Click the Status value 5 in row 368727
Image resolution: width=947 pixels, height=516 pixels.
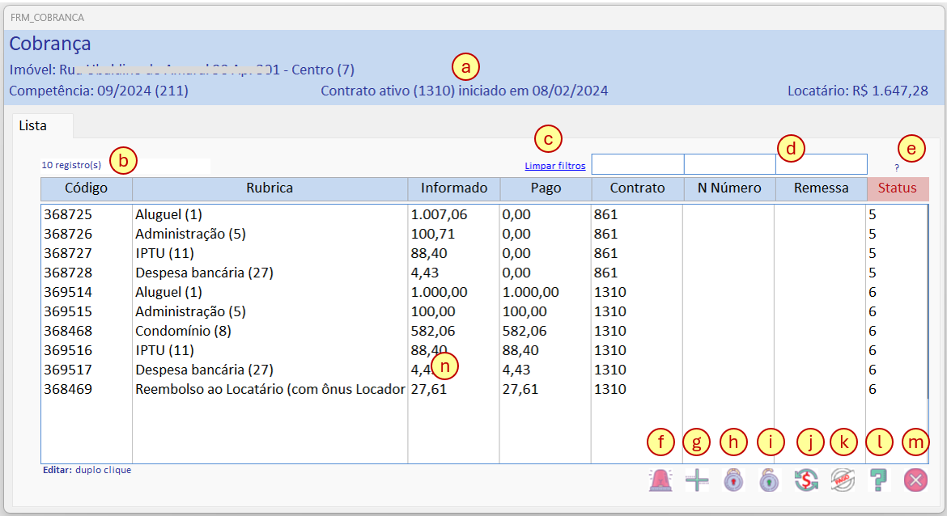click(x=872, y=253)
